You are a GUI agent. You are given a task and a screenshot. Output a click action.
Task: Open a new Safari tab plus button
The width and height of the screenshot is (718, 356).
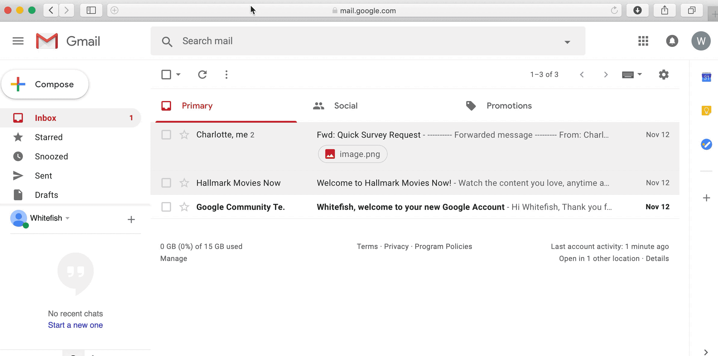pyautogui.click(x=714, y=14)
